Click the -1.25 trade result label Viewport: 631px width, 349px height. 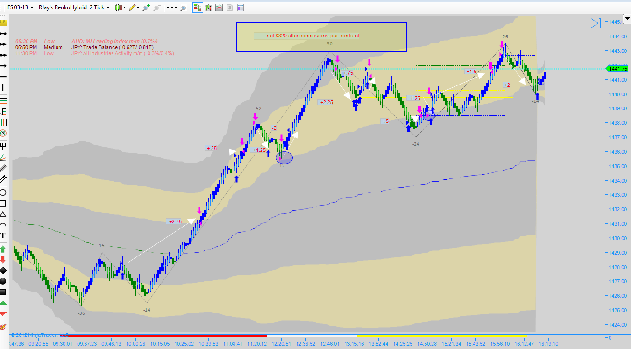(x=414, y=98)
